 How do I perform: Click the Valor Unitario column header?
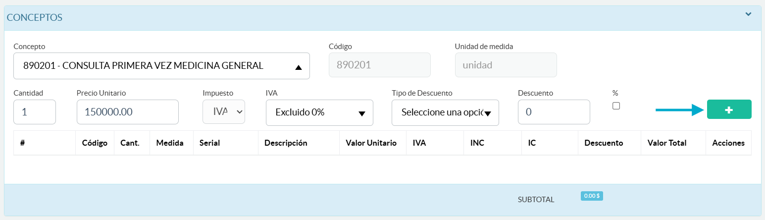tap(371, 143)
